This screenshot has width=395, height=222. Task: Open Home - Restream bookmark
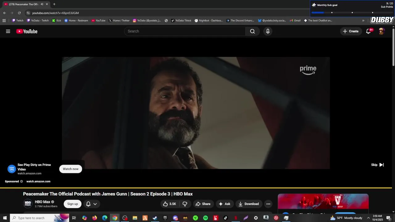76,21
